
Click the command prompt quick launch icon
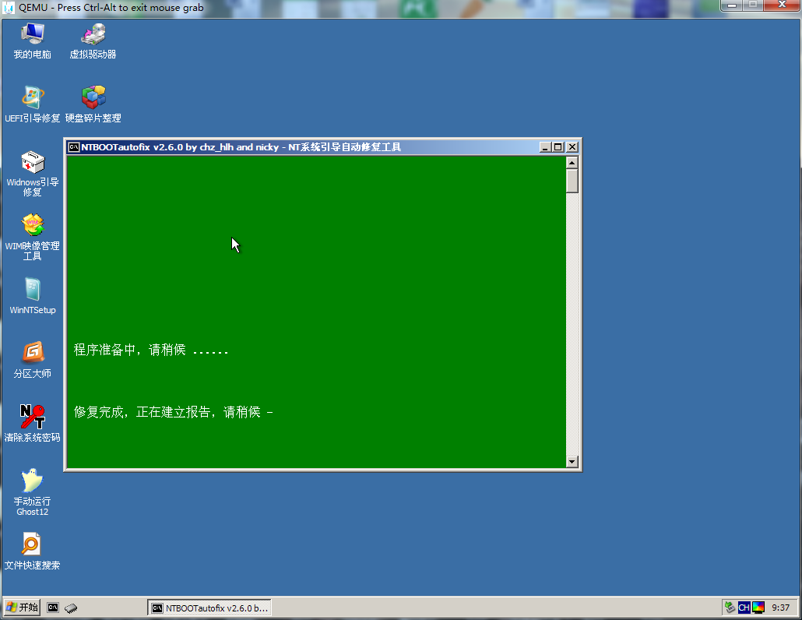(53, 608)
